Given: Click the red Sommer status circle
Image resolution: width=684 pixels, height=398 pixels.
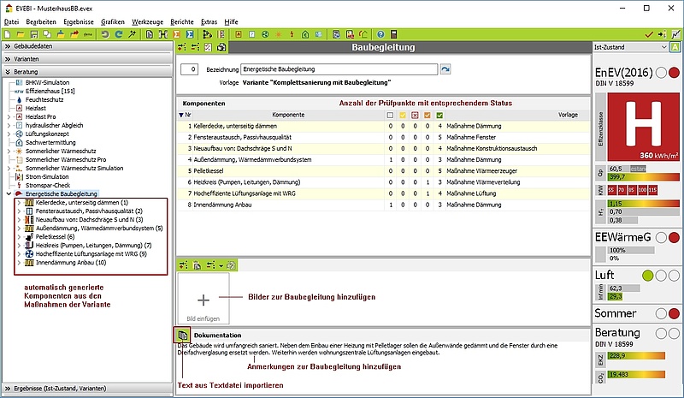Looking at the screenshot, I should coord(674,313).
